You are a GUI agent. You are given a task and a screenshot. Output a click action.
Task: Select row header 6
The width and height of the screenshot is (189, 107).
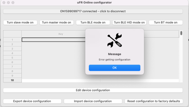[12, 62]
